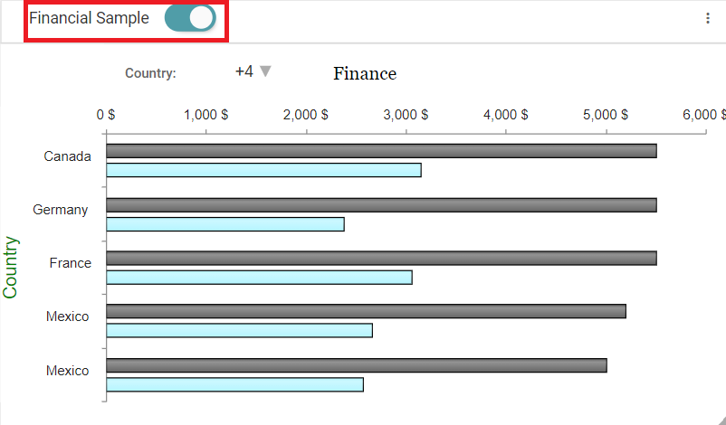Click the 1,000 $ axis tick label
This screenshot has width=726, height=425.
(x=205, y=115)
